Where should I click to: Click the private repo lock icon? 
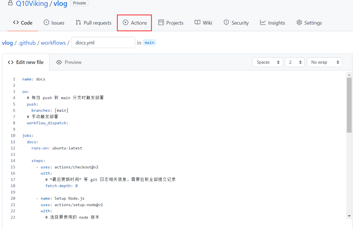[x=10, y=3]
